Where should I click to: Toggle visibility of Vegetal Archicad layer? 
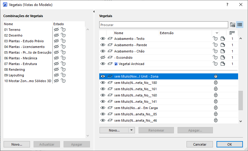point(103,64)
